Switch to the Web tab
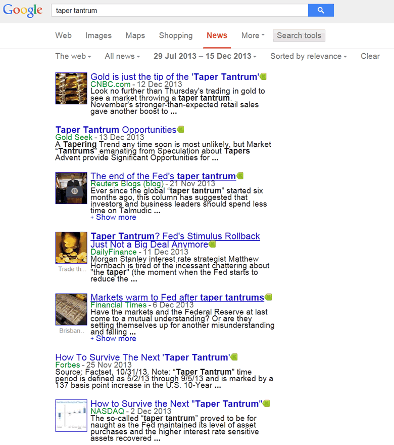The height and width of the screenshot is (445, 394). pyautogui.click(x=64, y=35)
